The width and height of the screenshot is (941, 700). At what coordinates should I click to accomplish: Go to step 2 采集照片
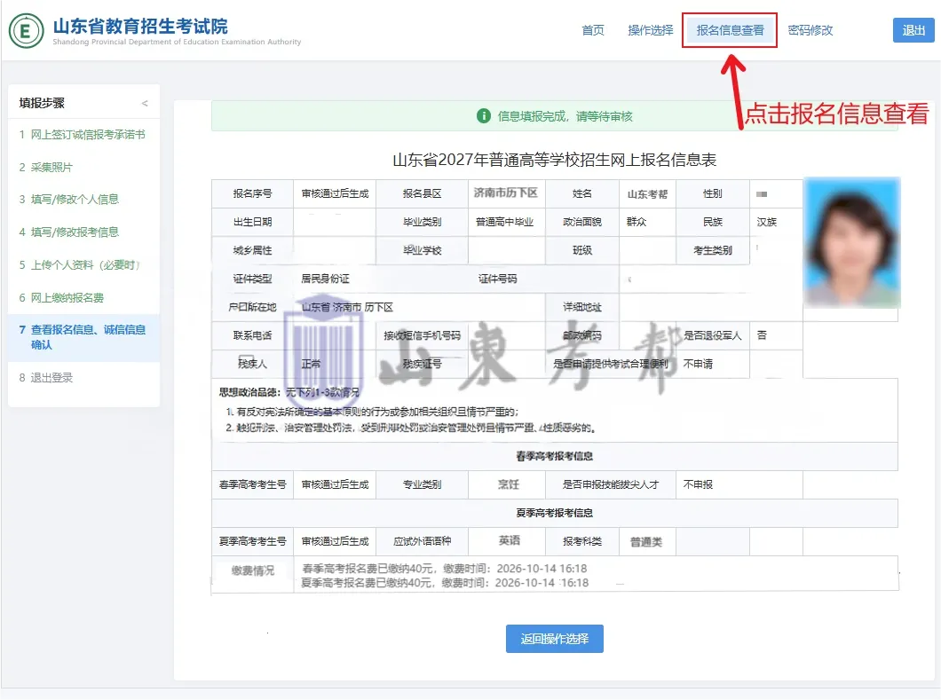pyautogui.click(x=45, y=168)
